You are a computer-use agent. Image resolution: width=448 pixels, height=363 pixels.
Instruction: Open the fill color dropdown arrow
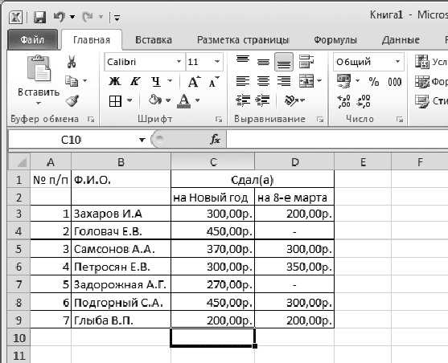168,100
